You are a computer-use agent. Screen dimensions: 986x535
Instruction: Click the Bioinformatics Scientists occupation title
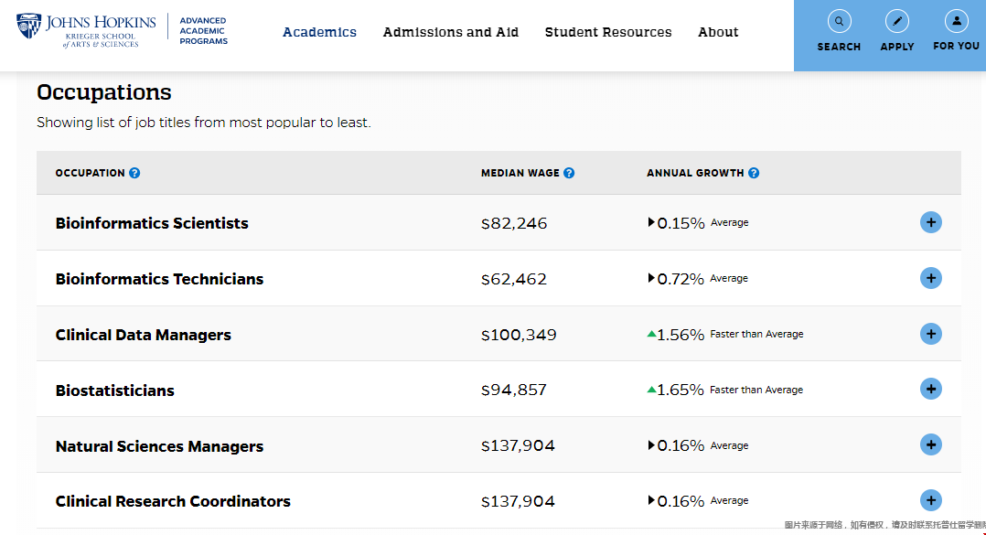(152, 223)
